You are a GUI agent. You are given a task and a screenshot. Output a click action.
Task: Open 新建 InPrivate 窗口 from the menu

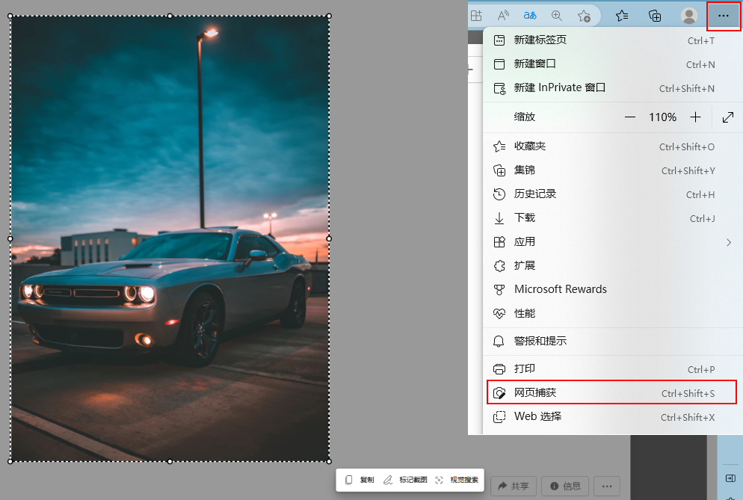[x=559, y=88]
